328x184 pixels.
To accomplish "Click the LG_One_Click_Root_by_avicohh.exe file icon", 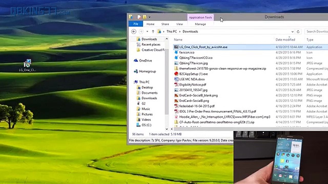I will click(x=176, y=47).
